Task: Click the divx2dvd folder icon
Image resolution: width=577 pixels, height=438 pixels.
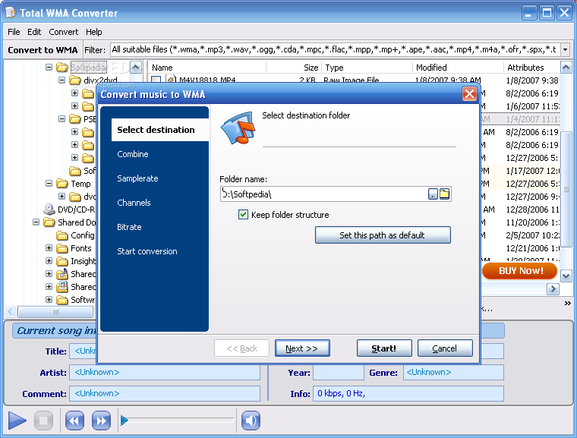Action: 75,80
